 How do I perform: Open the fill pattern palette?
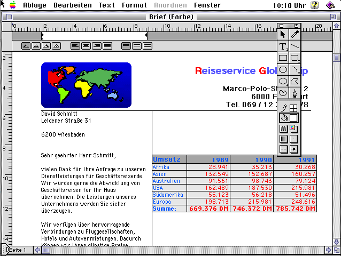point(283,129)
